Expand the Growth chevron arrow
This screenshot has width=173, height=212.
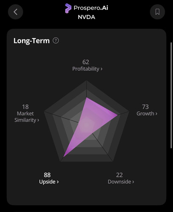pyautogui.click(x=156, y=114)
